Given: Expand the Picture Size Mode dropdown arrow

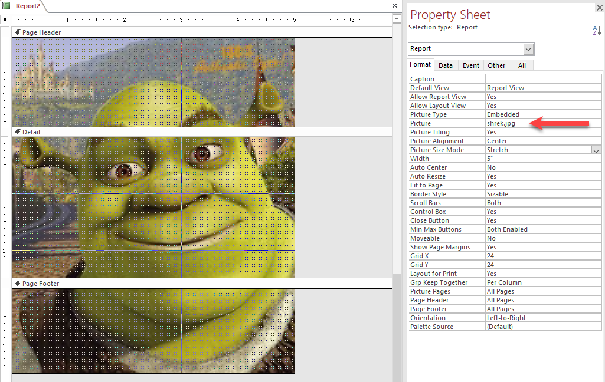Looking at the screenshot, I should point(596,150).
